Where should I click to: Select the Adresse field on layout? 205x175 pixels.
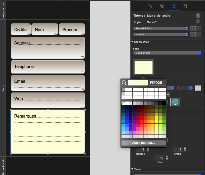(x=48, y=48)
